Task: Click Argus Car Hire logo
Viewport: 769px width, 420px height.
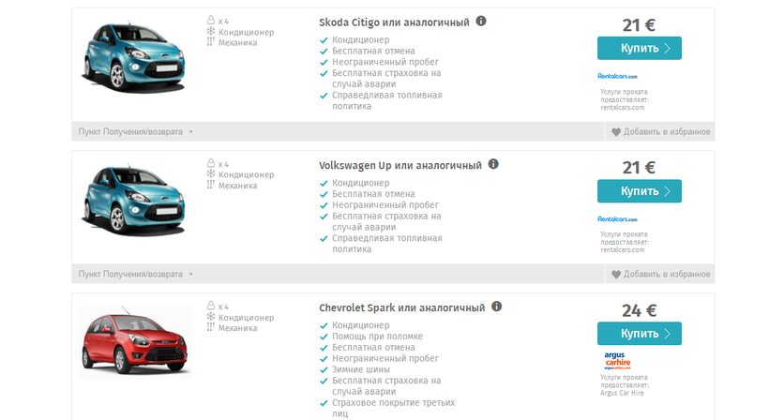Action: pyautogui.click(x=618, y=361)
